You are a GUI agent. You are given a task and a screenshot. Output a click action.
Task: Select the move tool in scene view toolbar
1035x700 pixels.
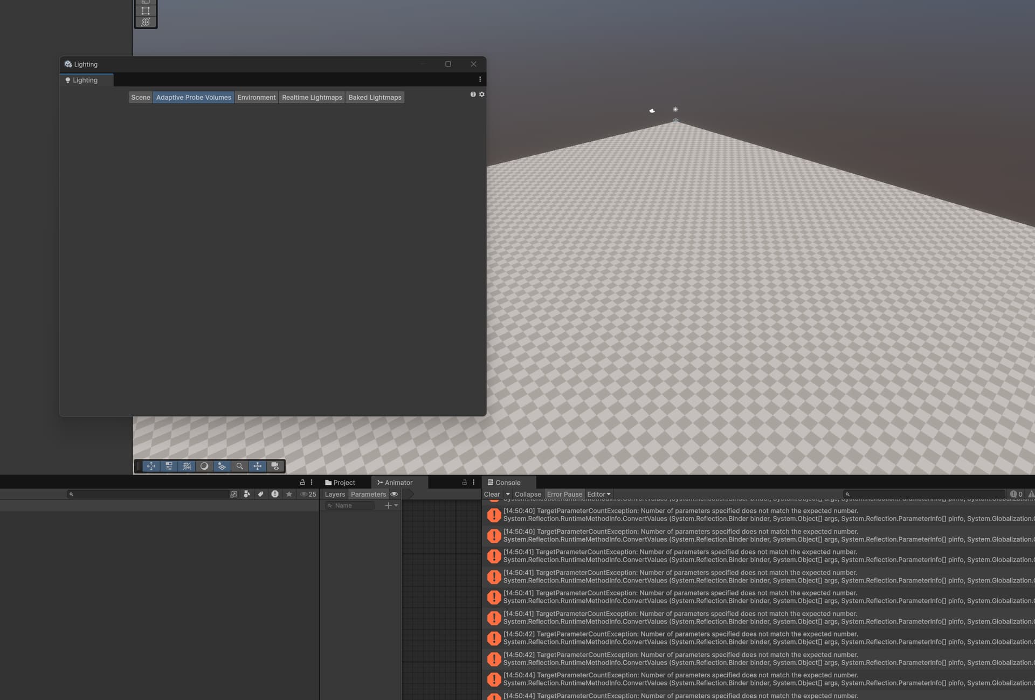point(151,466)
